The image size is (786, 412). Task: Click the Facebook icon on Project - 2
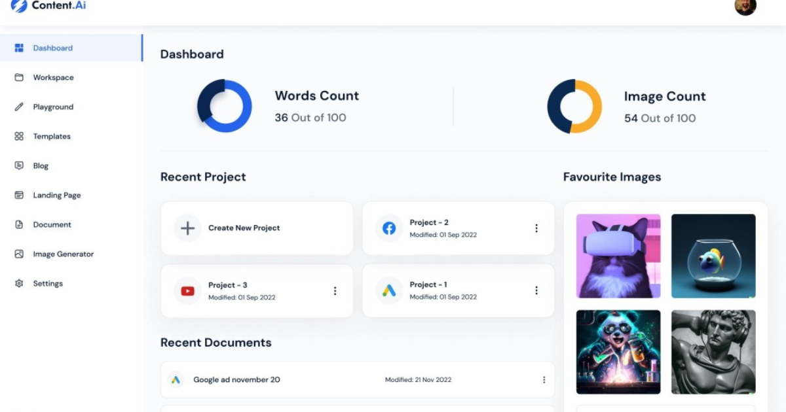click(389, 228)
